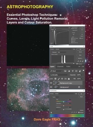Click the type layer filter icon
93x127 pixels.
[x=73, y=71]
